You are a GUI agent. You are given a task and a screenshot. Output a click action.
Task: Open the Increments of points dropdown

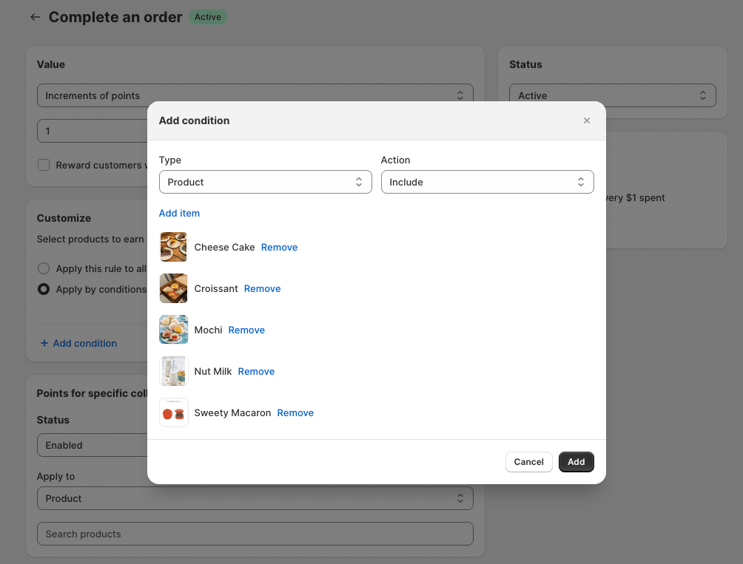point(255,95)
